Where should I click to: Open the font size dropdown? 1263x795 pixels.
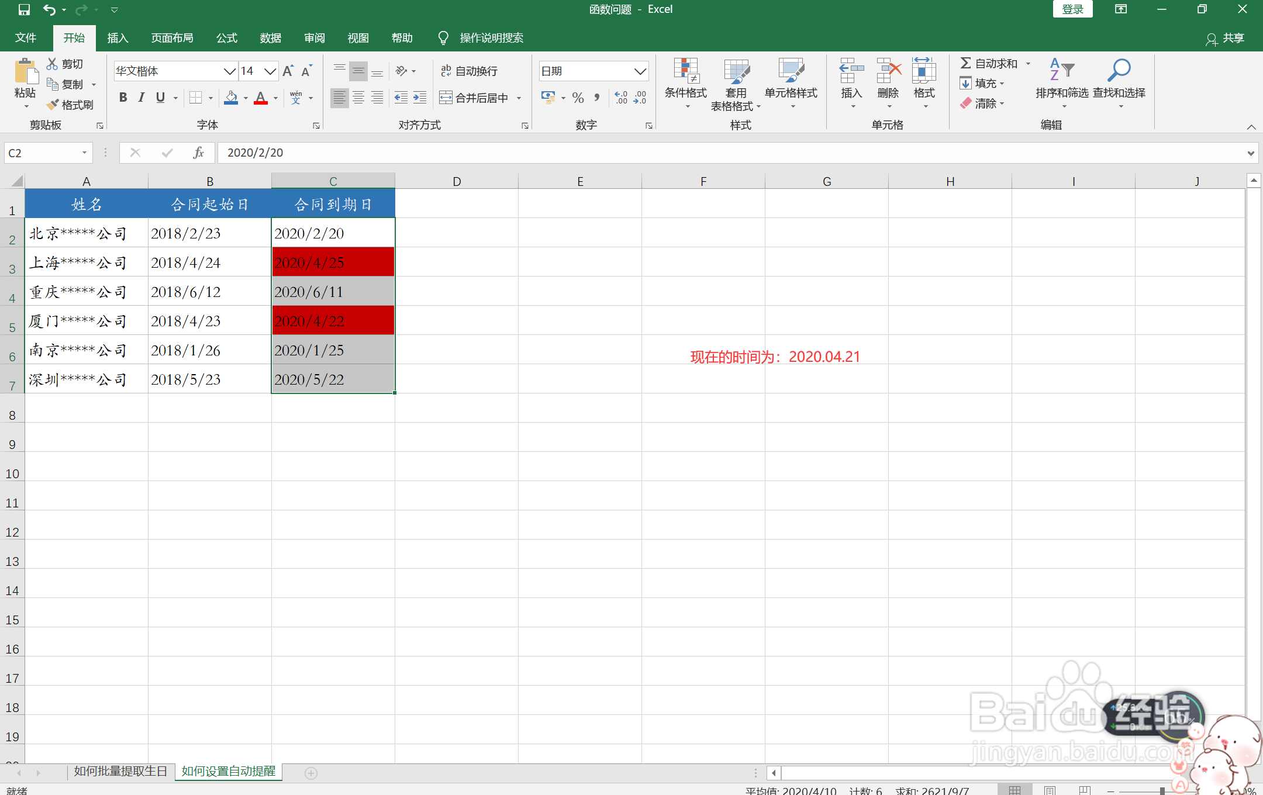pos(270,71)
